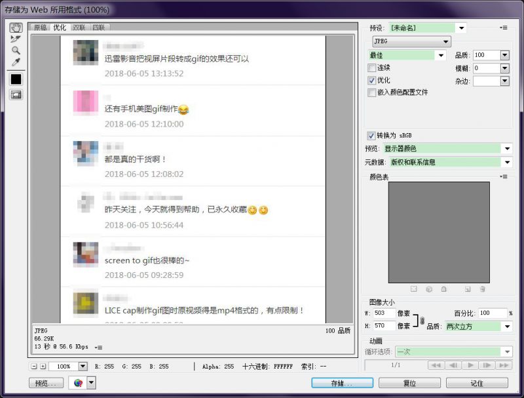The width and height of the screenshot is (524, 398).
Task: Uncheck the 优化 checkbox
Action: [372, 80]
